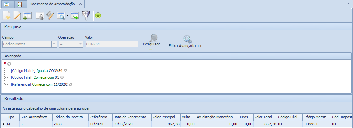353x128 pixels.
Task: Click 'Igual a' operator on Código Matriz
Action: (42, 71)
